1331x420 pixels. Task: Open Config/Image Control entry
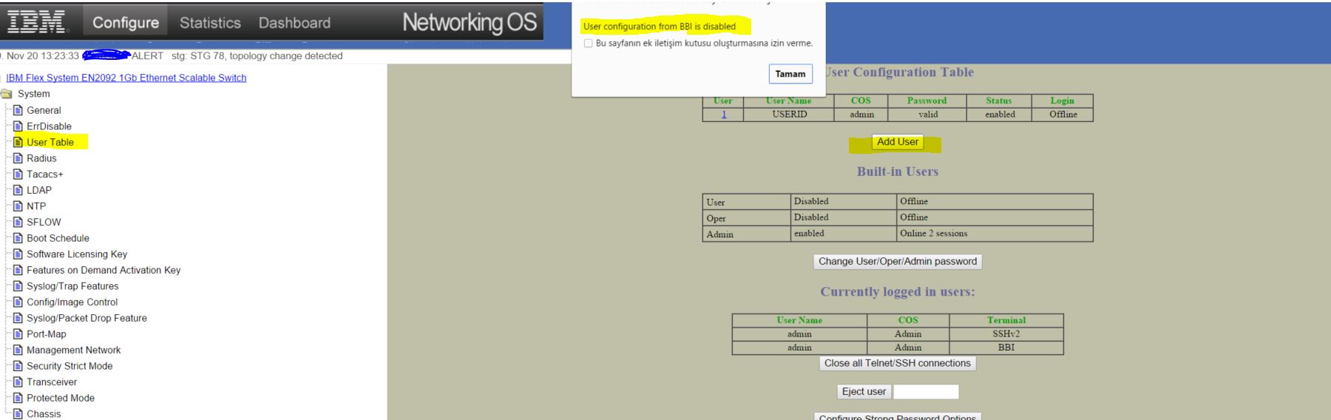(x=72, y=302)
